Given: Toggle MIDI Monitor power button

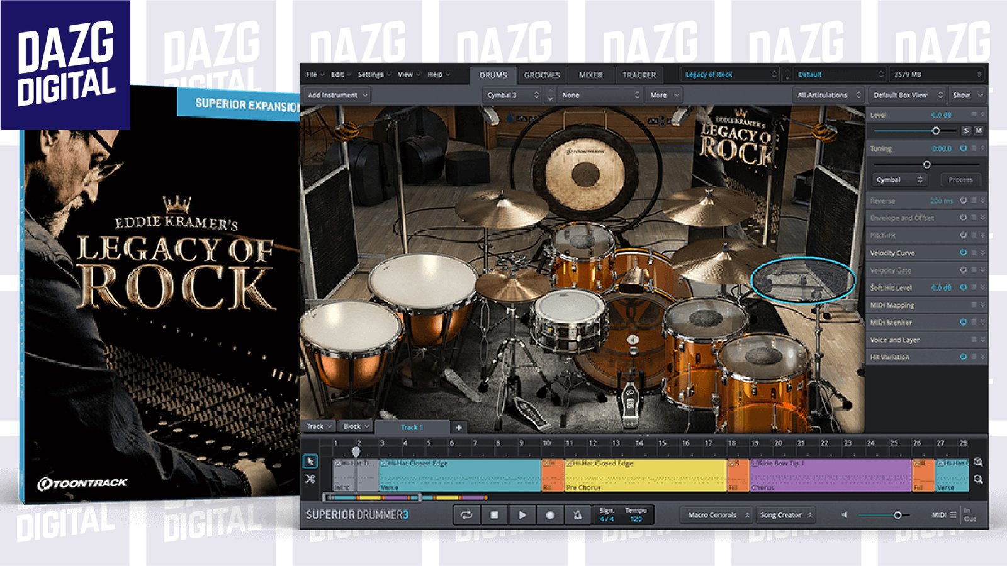Looking at the screenshot, I should (x=963, y=322).
